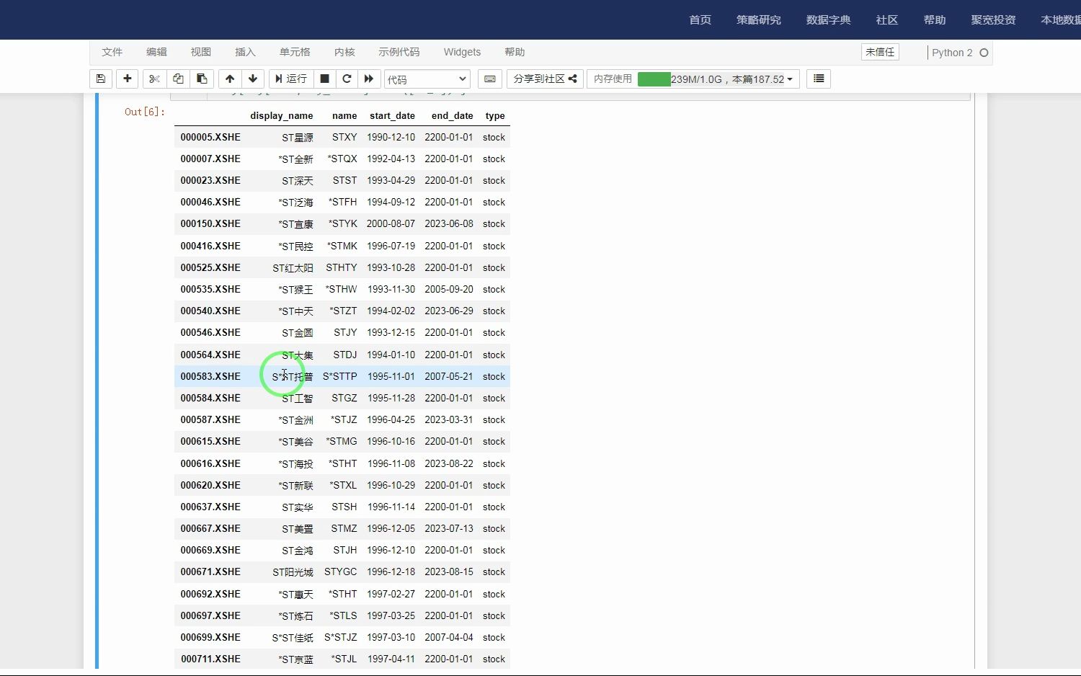This screenshot has width=1081, height=676.
Task: Open the cell type dropdown showing 代码
Action: click(x=427, y=79)
